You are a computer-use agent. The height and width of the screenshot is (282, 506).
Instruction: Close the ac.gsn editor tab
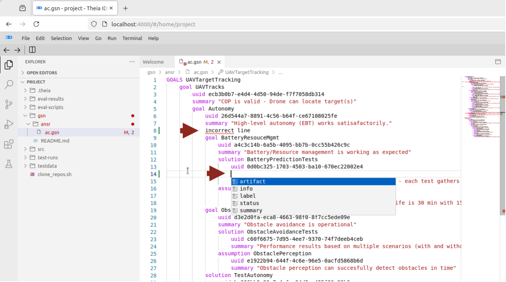pos(219,62)
